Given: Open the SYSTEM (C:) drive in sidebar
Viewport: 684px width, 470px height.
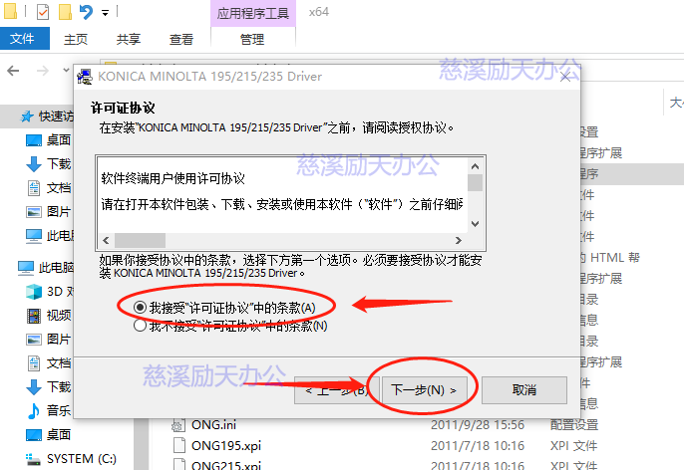Looking at the screenshot, I should click(x=80, y=459).
